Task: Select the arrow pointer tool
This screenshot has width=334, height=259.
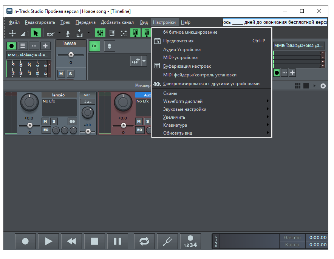Action: point(36,33)
